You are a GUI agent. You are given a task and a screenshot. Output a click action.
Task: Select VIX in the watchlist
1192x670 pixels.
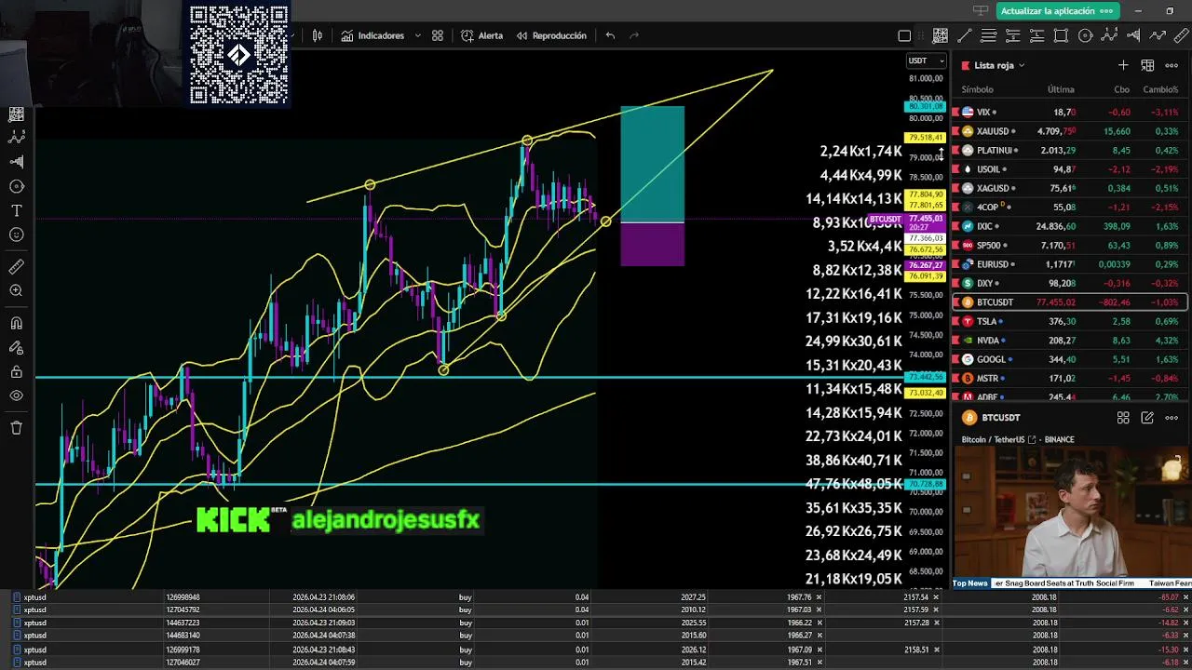[1070, 112]
